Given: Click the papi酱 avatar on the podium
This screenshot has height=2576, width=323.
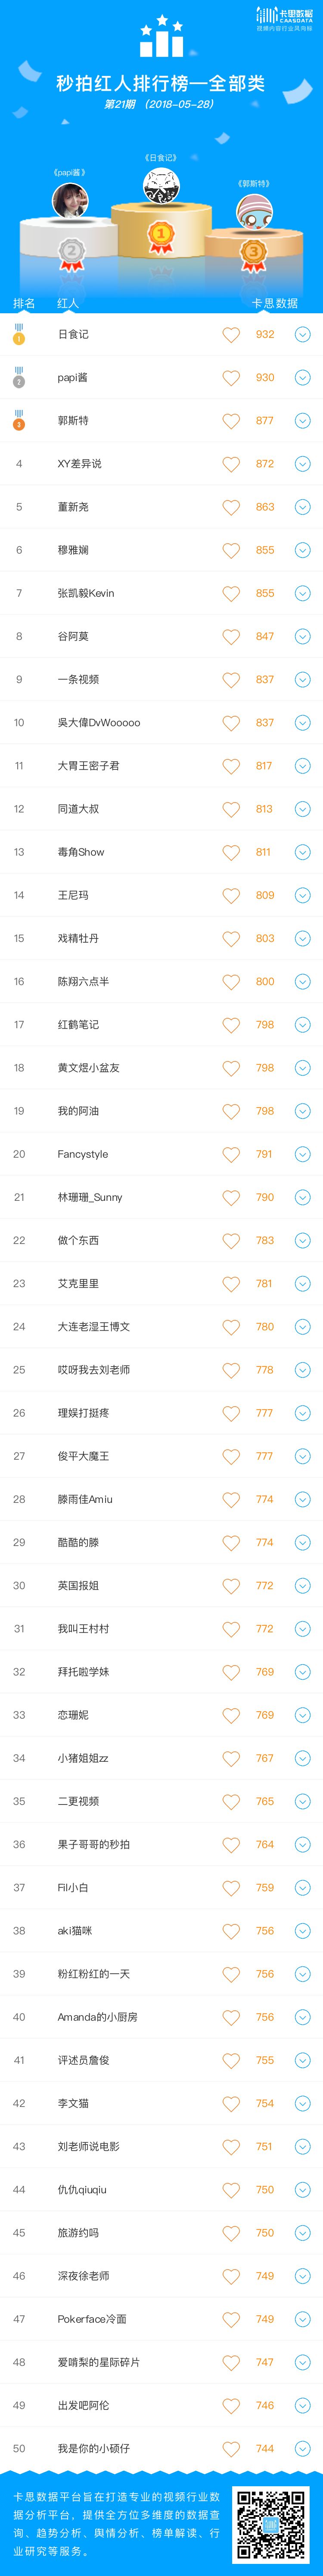Looking at the screenshot, I should tap(70, 201).
